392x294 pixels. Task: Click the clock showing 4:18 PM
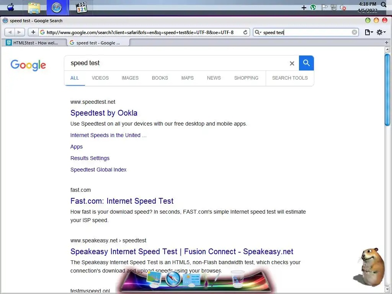point(367,4)
